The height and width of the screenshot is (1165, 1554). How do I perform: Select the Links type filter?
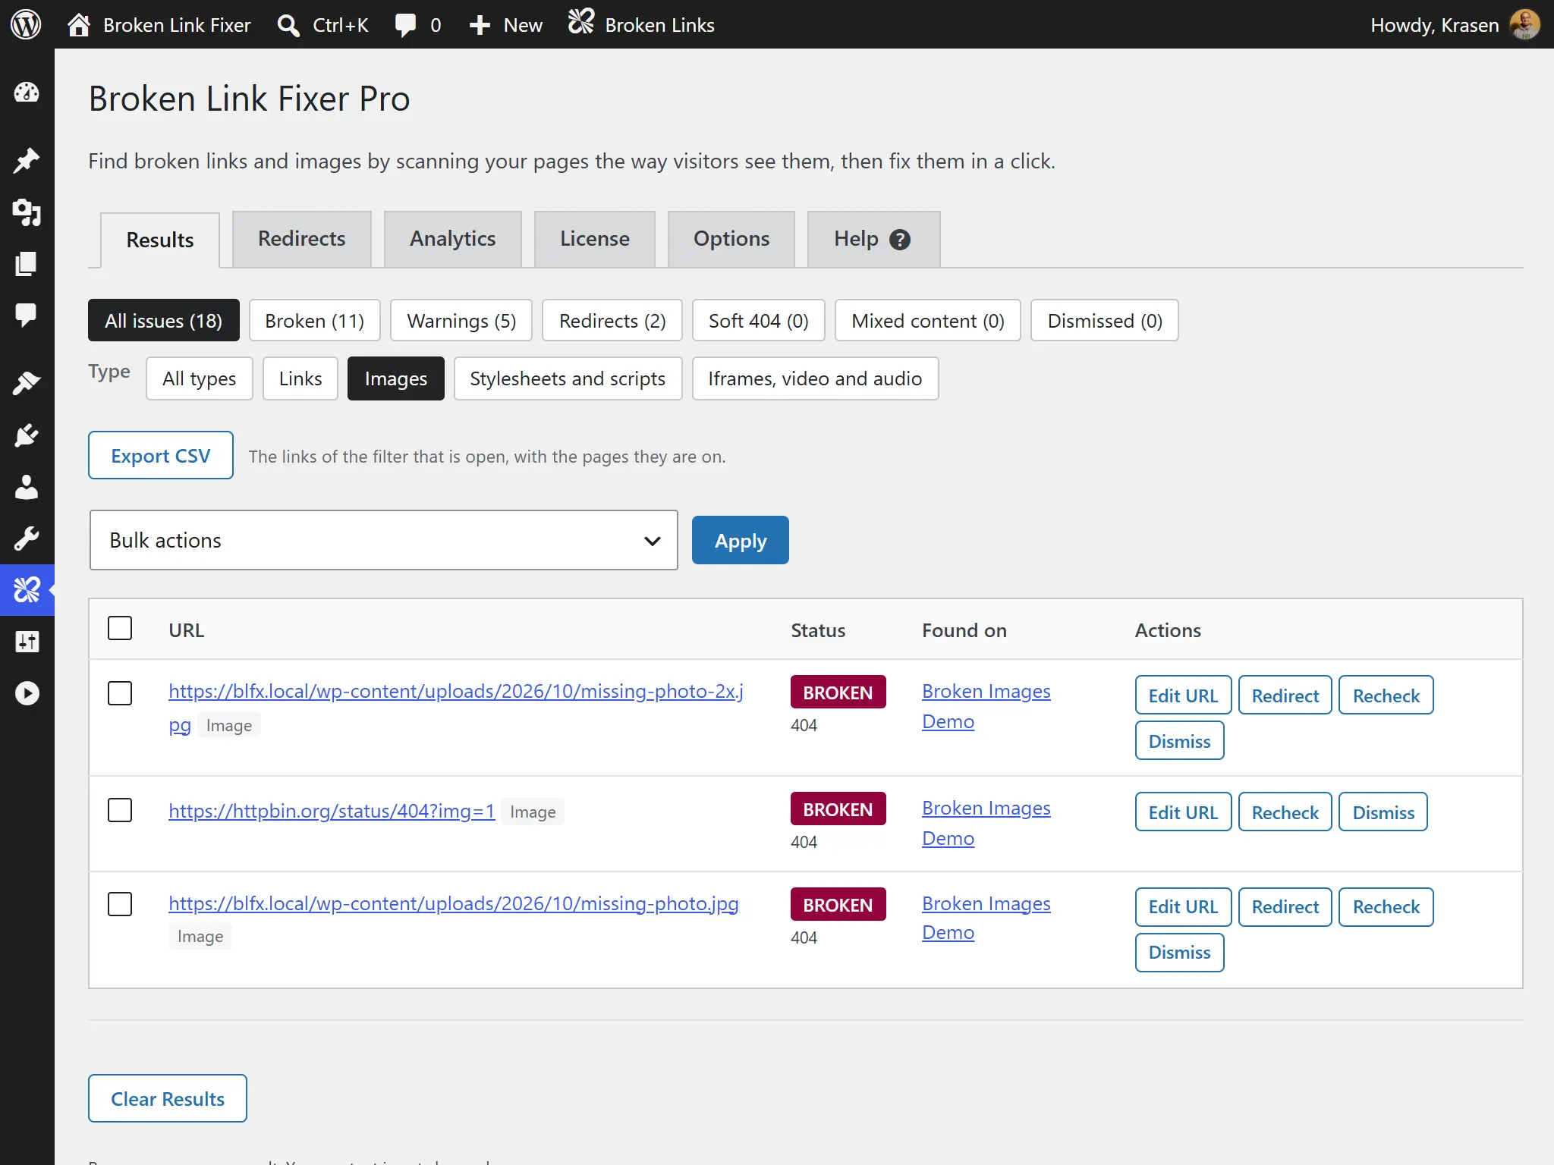300,378
